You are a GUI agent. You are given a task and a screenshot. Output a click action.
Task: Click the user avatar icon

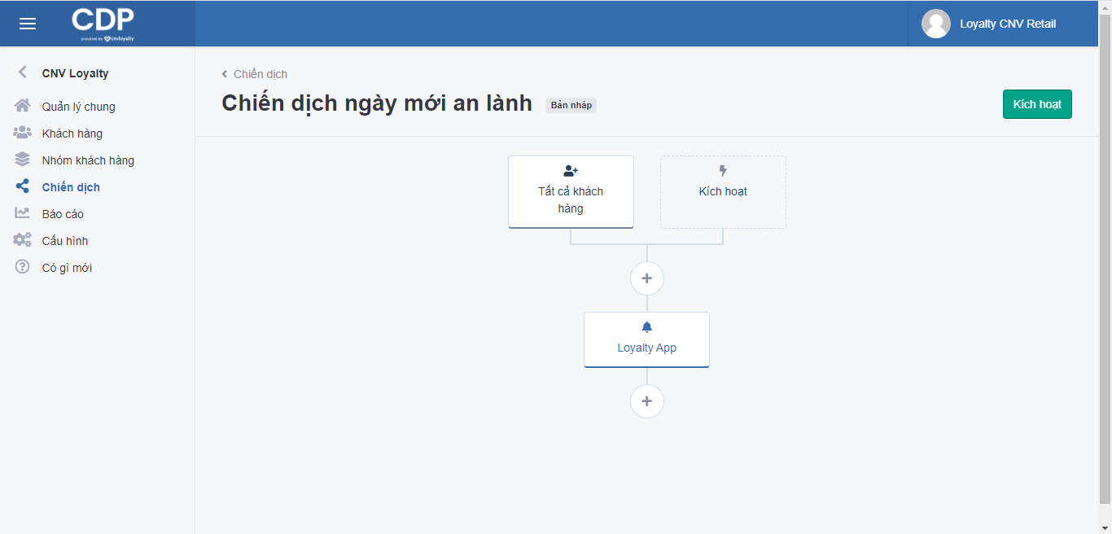[936, 24]
